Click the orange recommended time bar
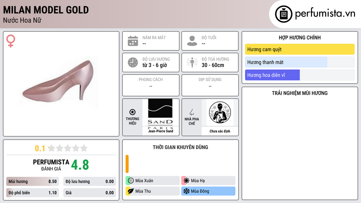The width and height of the screenshot is (361, 203). (127, 164)
